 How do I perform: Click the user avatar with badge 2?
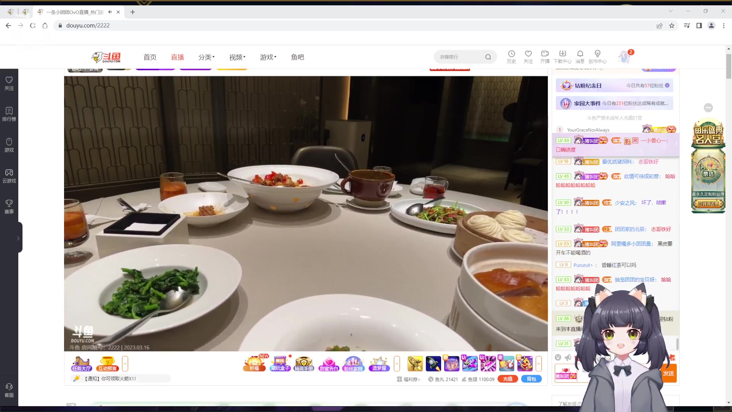click(x=624, y=57)
